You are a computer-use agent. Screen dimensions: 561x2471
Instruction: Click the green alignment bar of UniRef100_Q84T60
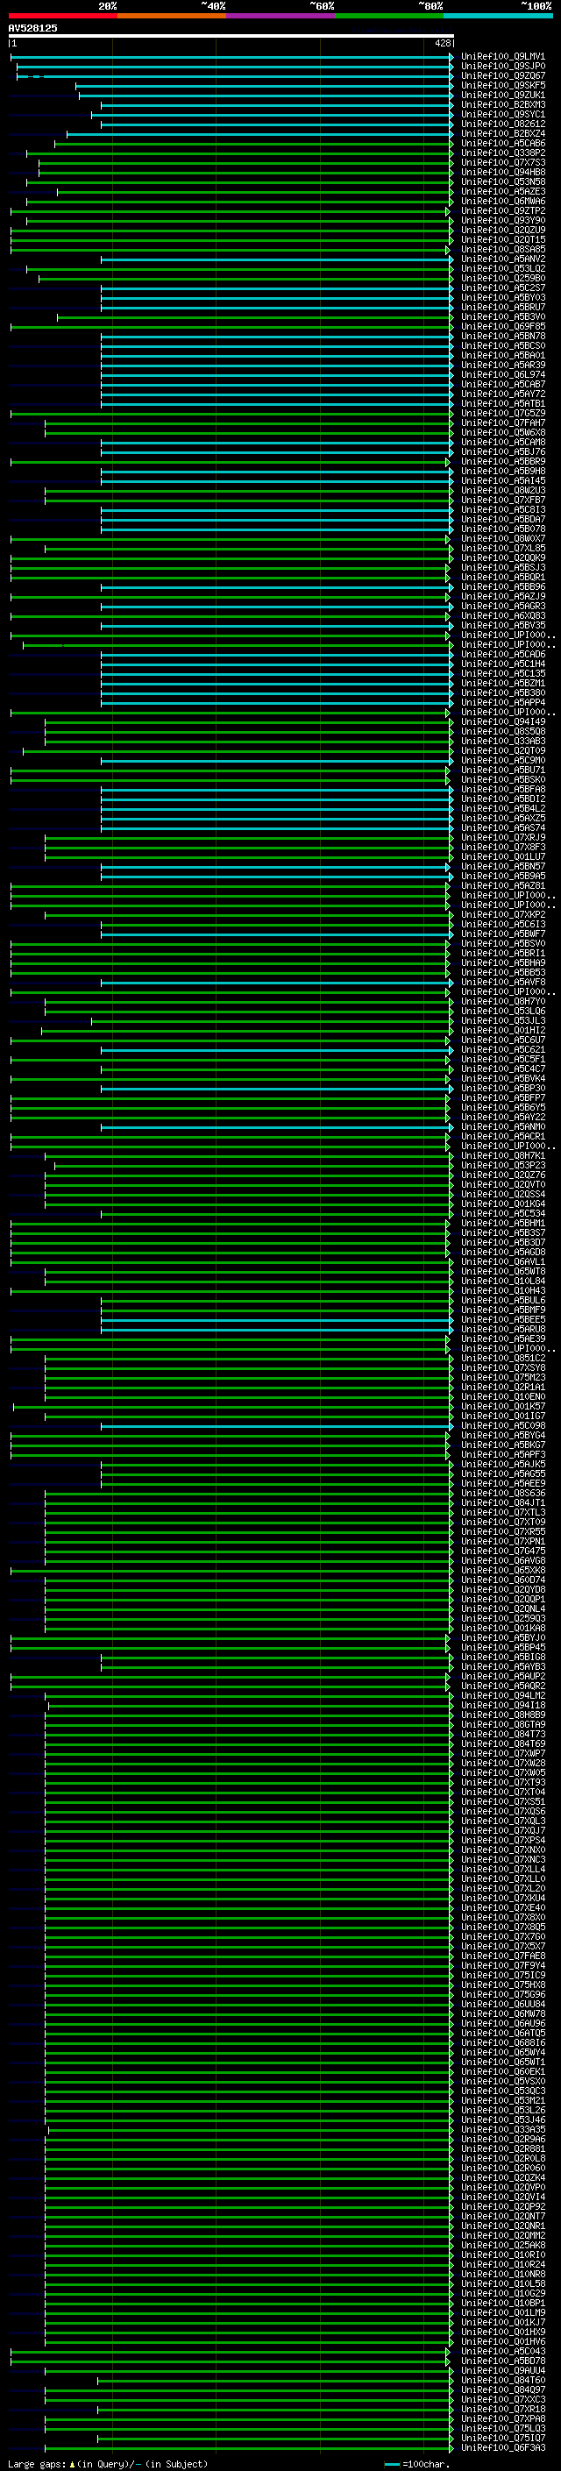pyautogui.click(x=275, y=2380)
